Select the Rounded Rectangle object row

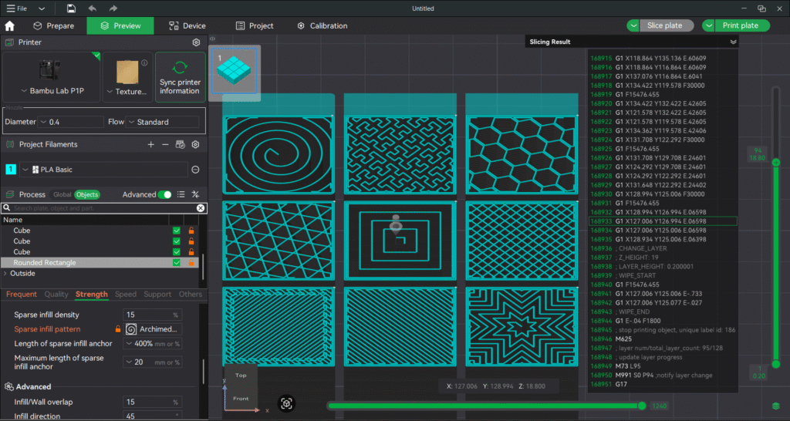pos(101,262)
